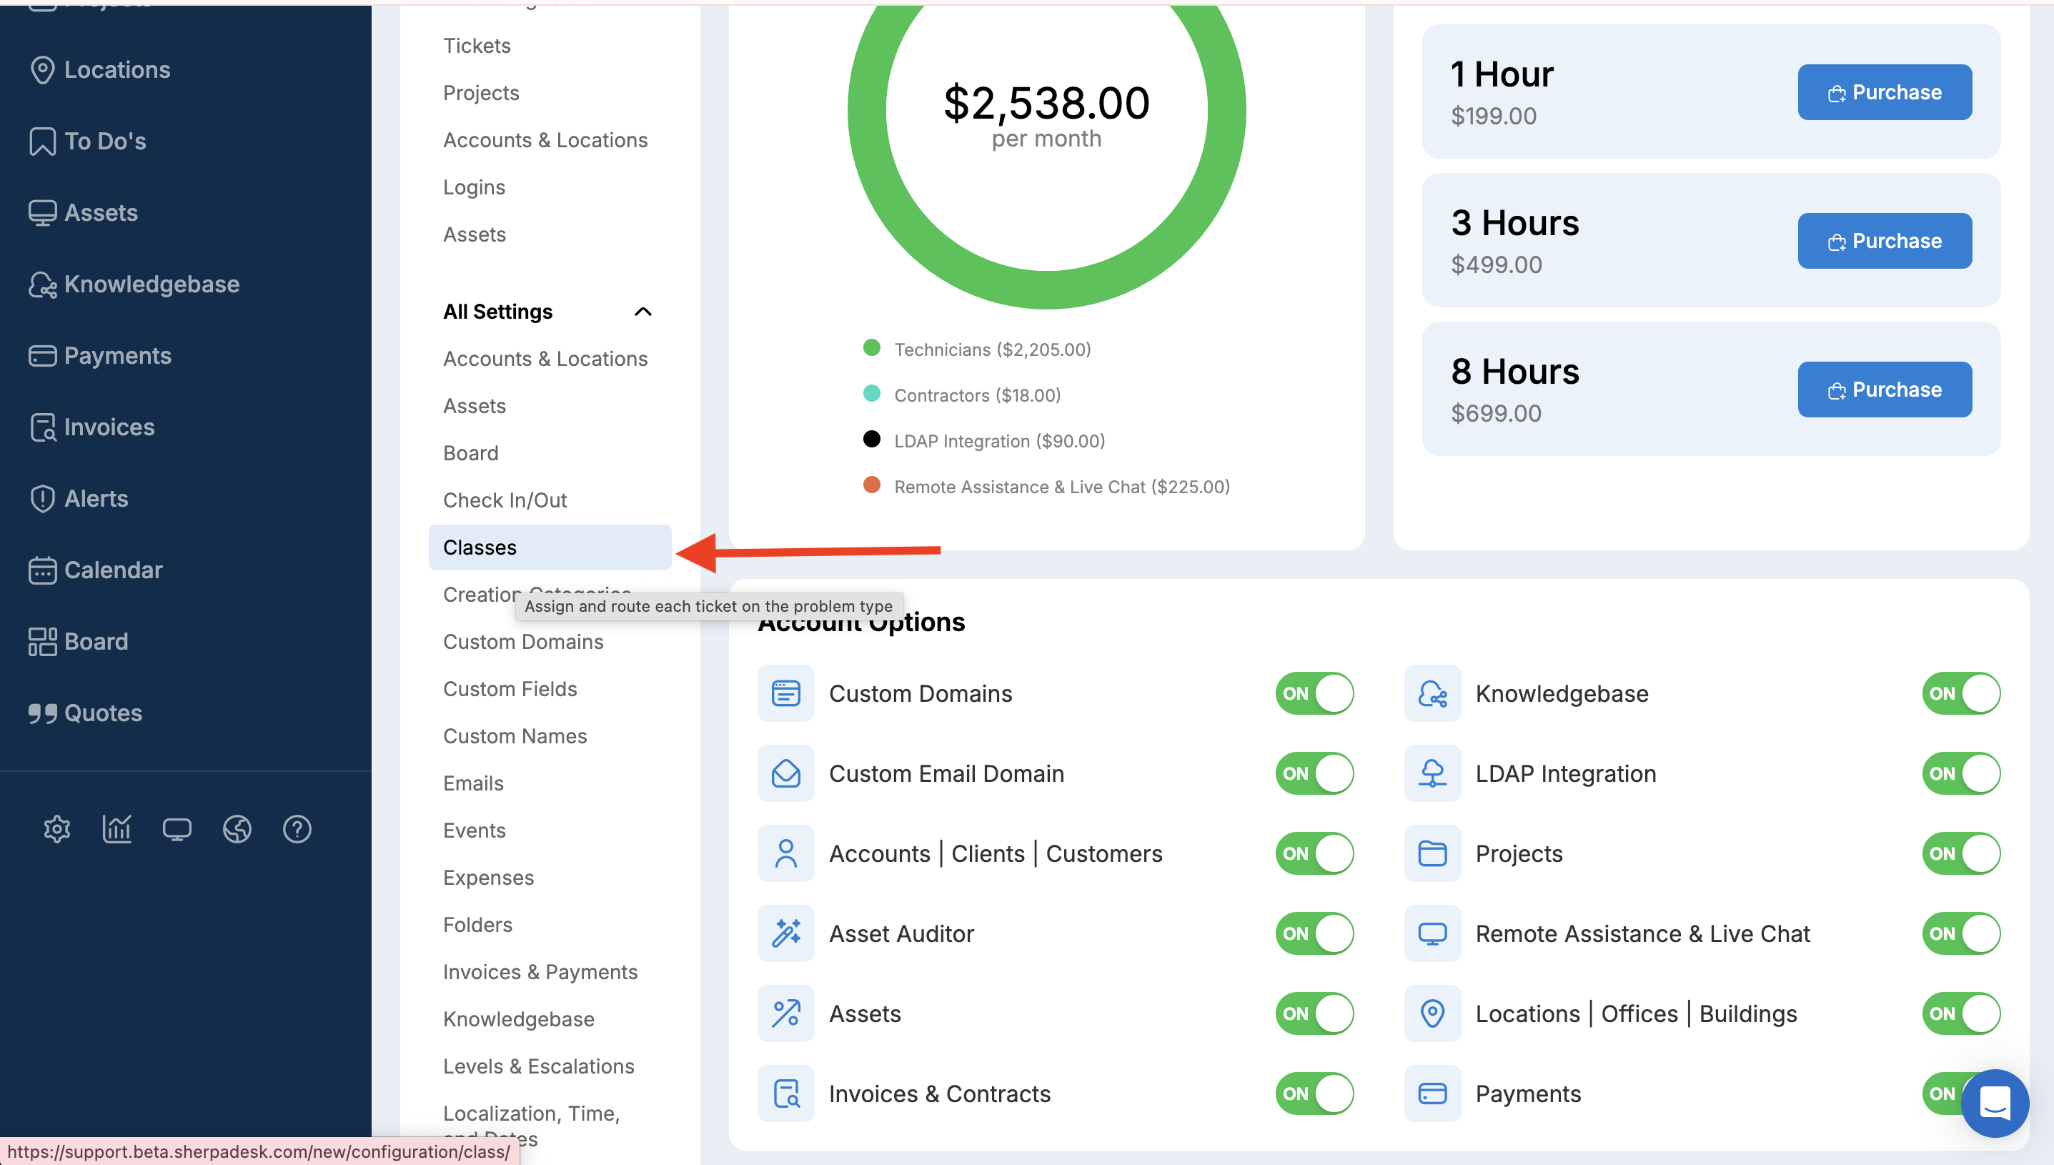This screenshot has width=2054, height=1165.
Task: Open the reports chart icon
Action: 116,829
